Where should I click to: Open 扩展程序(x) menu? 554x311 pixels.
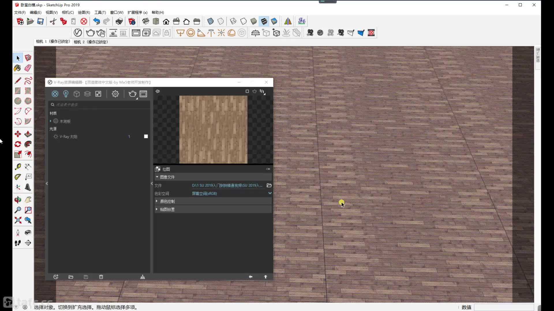click(137, 12)
